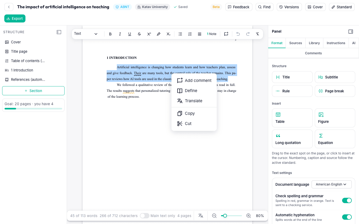Open the Versions button
The image size is (359, 224).
[x=289, y=7]
